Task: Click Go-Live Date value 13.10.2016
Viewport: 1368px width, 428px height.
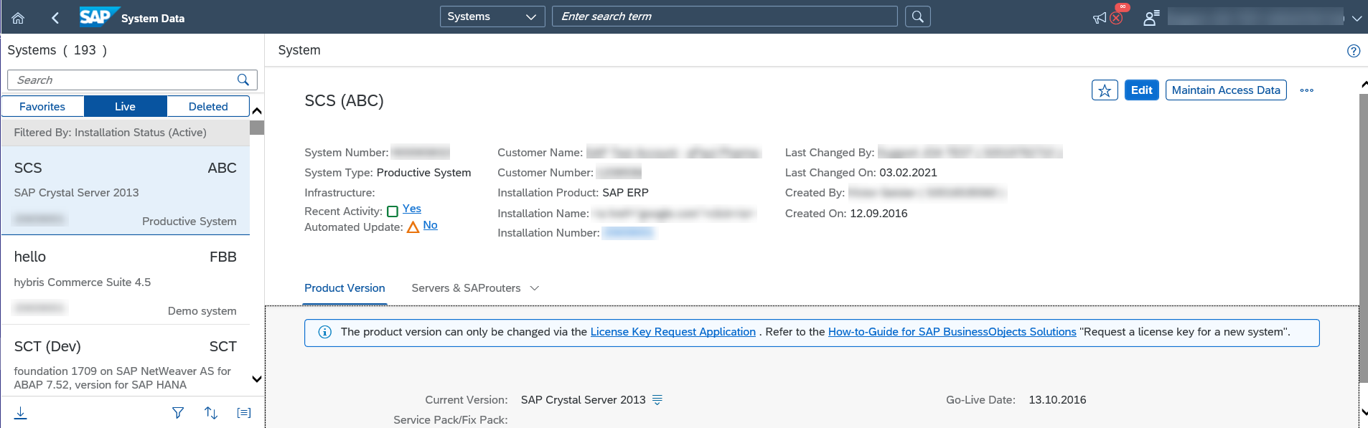Action: tap(1057, 400)
